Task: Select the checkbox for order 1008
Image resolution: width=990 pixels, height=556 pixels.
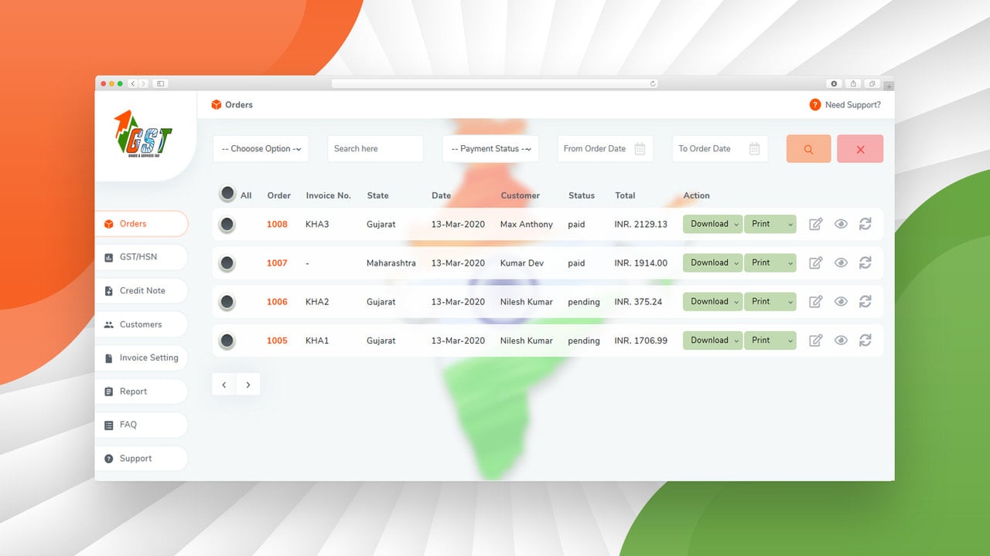Action: coord(227,224)
